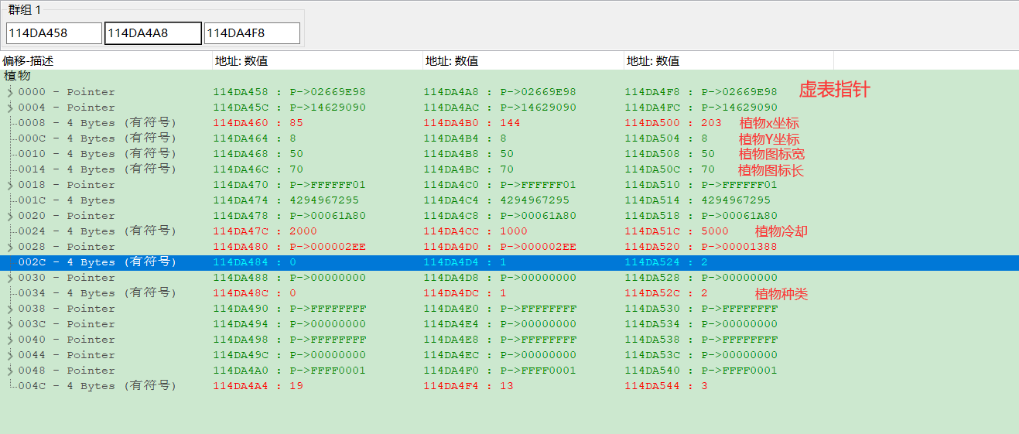Click value 114DA51C : 5000
The height and width of the screenshot is (434, 1019).
(x=676, y=231)
